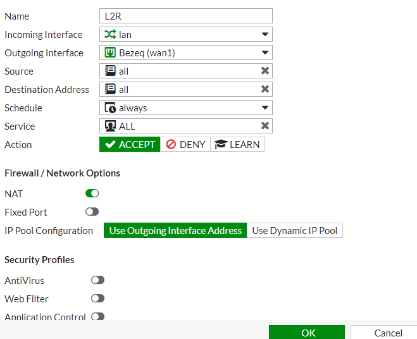Screen dimensions: 417x339
Task: Set the action to DENY
Action: click(x=185, y=145)
